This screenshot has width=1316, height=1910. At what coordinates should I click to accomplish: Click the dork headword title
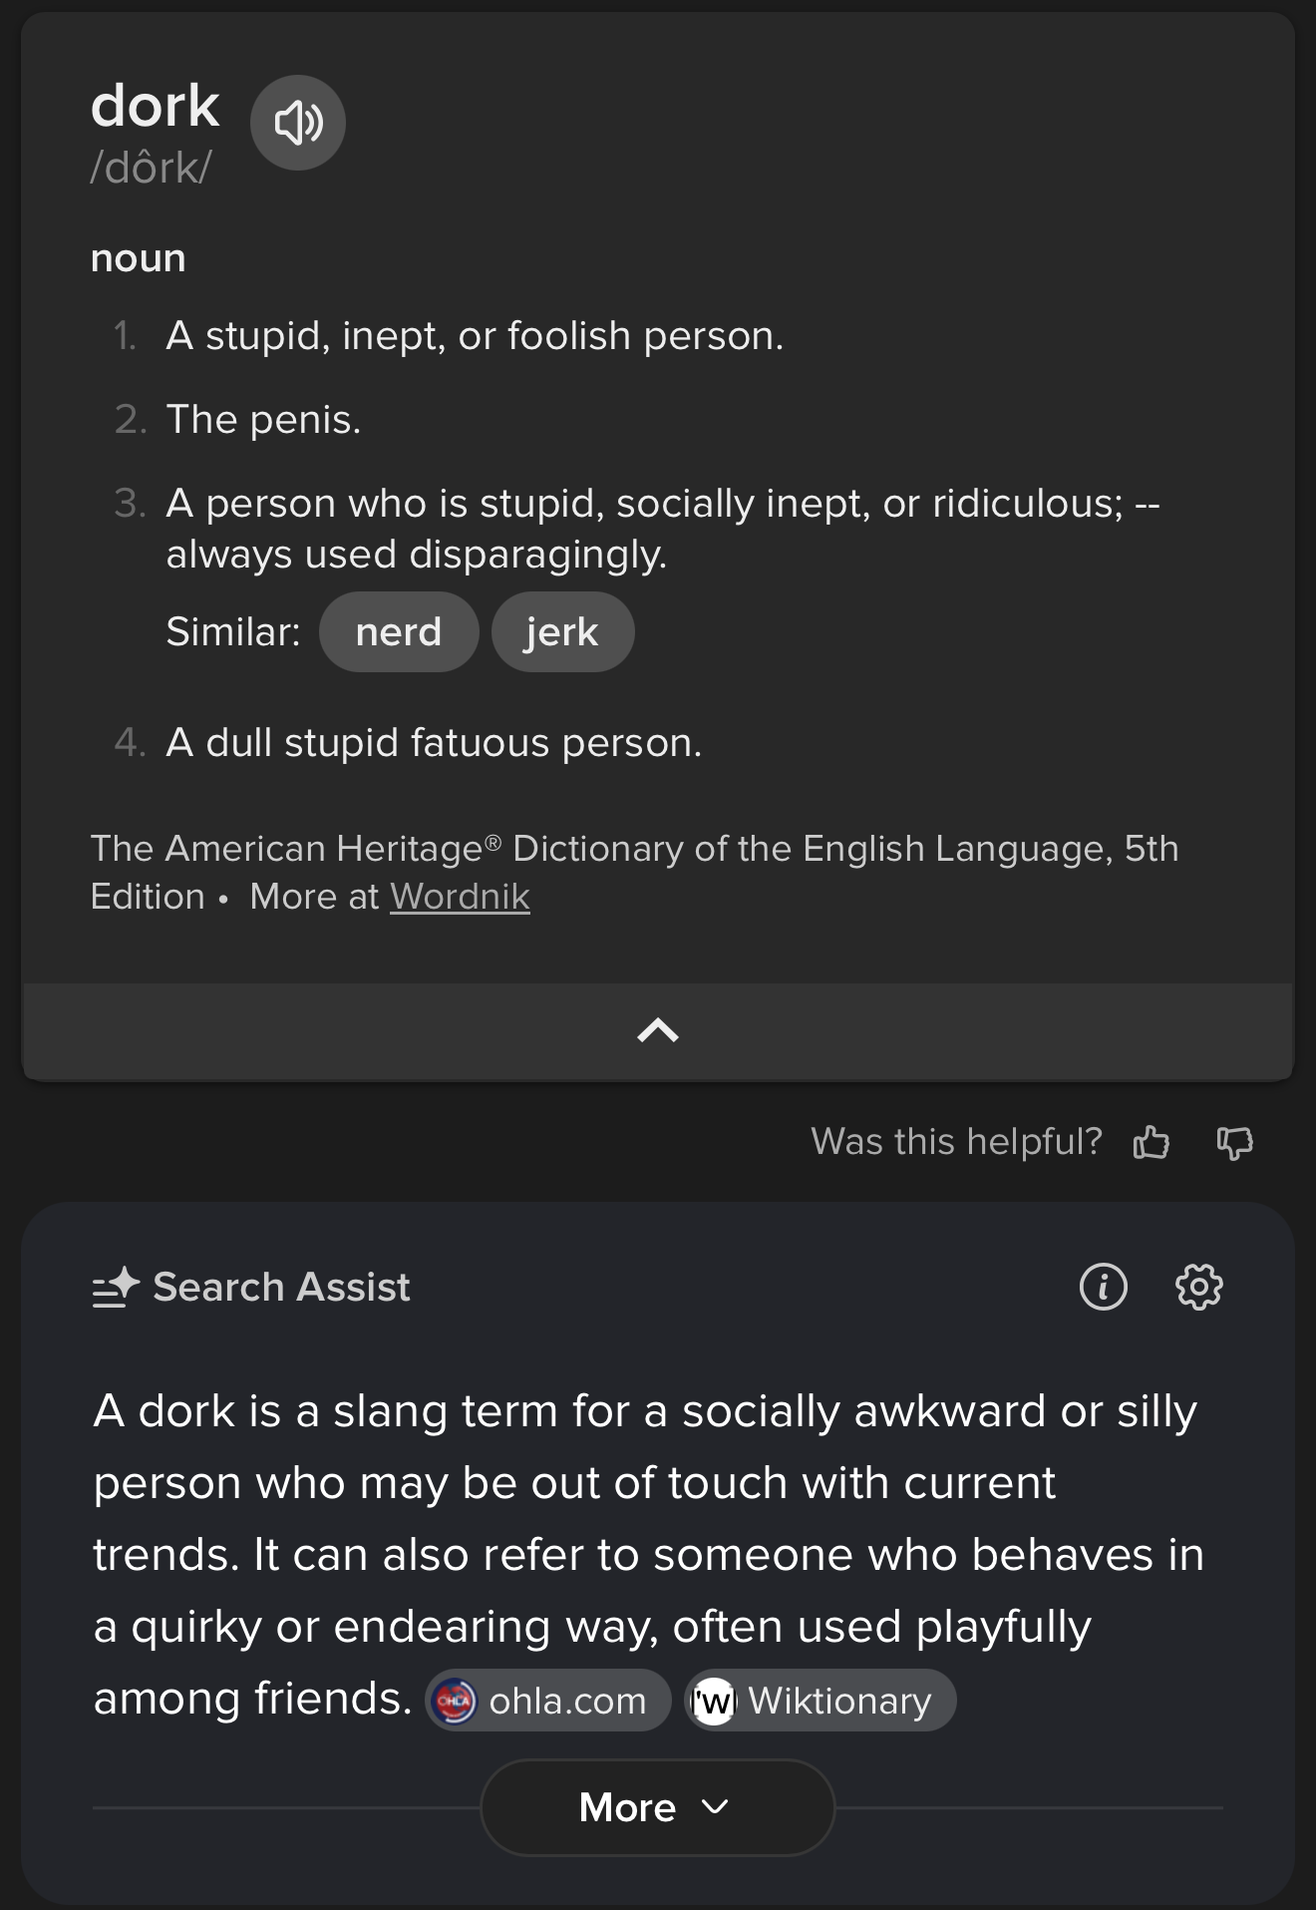click(x=155, y=106)
